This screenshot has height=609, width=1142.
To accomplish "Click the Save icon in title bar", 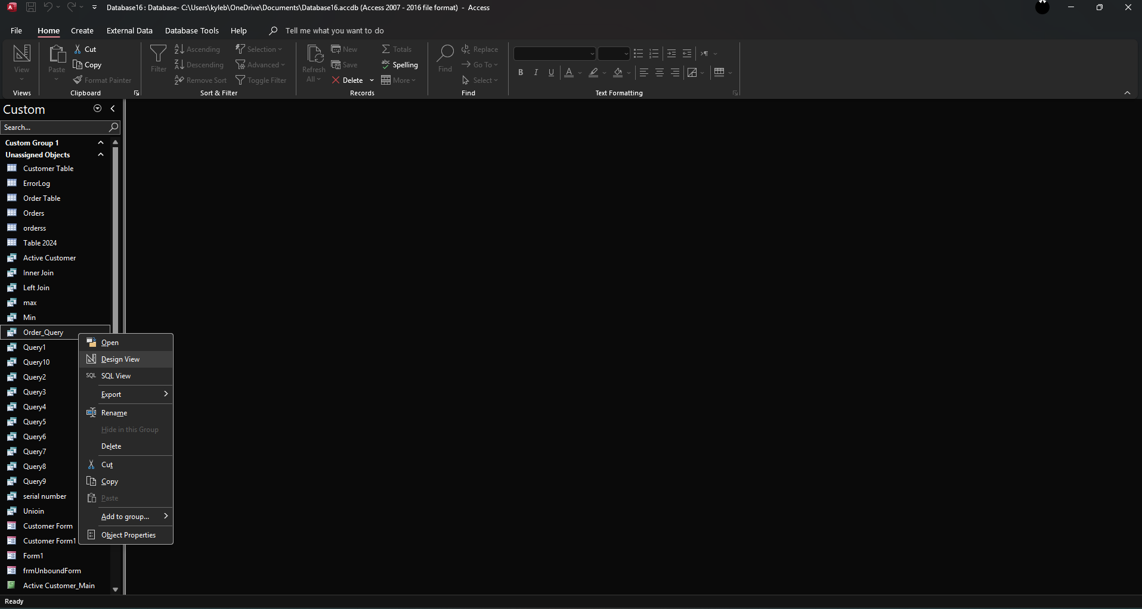I will click(x=31, y=7).
